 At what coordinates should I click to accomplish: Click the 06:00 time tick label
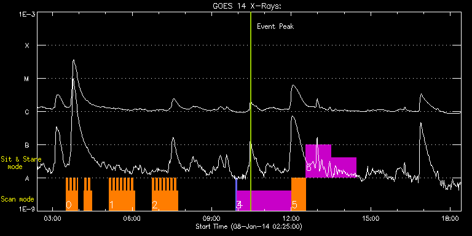[x=132, y=219]
